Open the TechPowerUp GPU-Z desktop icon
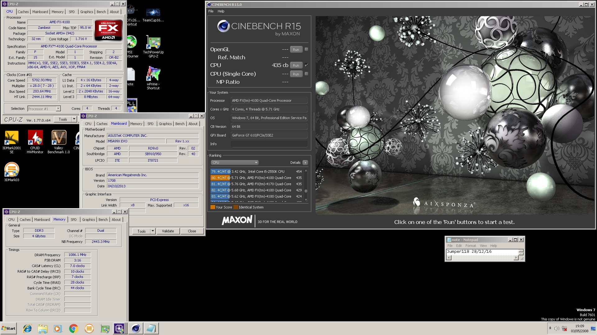This screenshot has height=335, width=597. point(153,47)
